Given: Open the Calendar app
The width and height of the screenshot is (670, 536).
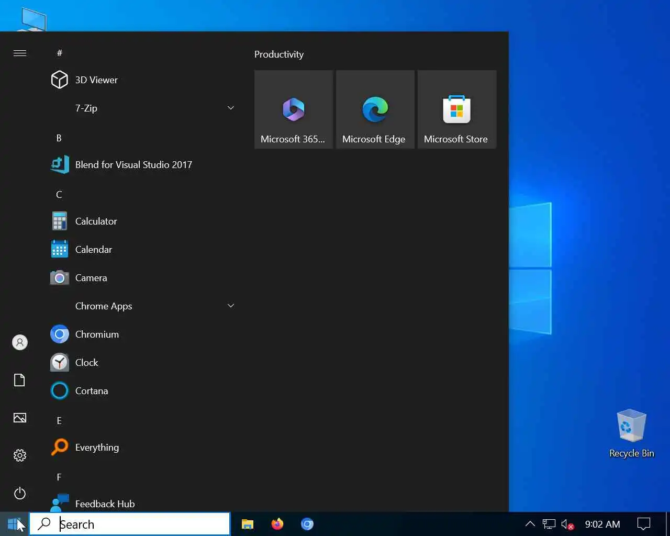Looking at the screenshot, I should tap(142, 250).
